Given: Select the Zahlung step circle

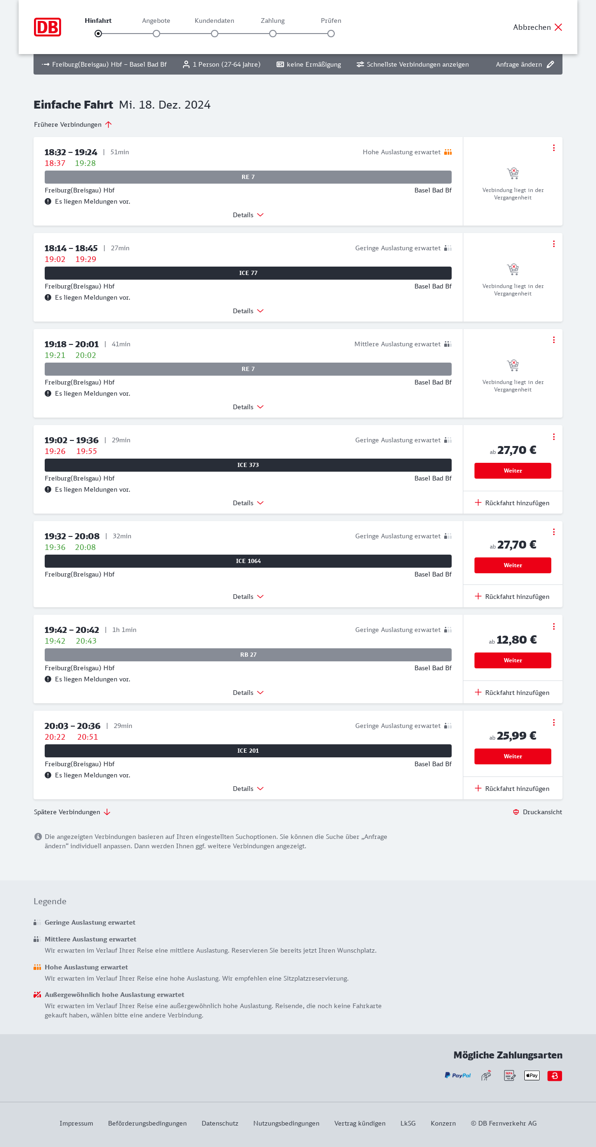Looking at the screenshot, I should tap(273, 34).
